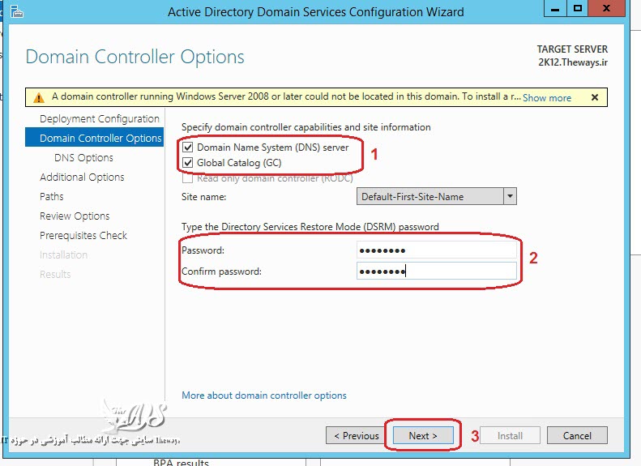Expand warning with Show more

(547, 98)
